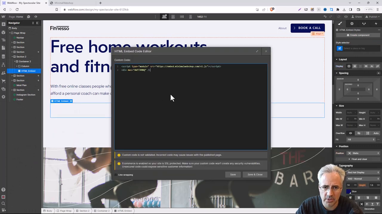Pin the Navigator panel icon
The width and height of the screenshot is (382, 214).
pyautogui.click(x=38, y=23)
